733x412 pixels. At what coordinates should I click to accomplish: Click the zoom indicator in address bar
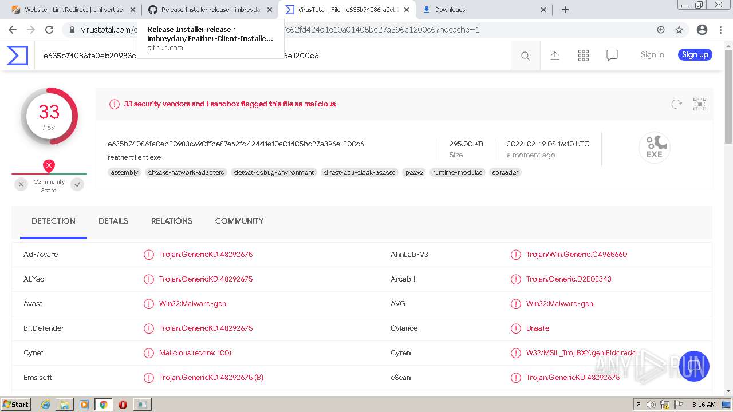[661, 30]
